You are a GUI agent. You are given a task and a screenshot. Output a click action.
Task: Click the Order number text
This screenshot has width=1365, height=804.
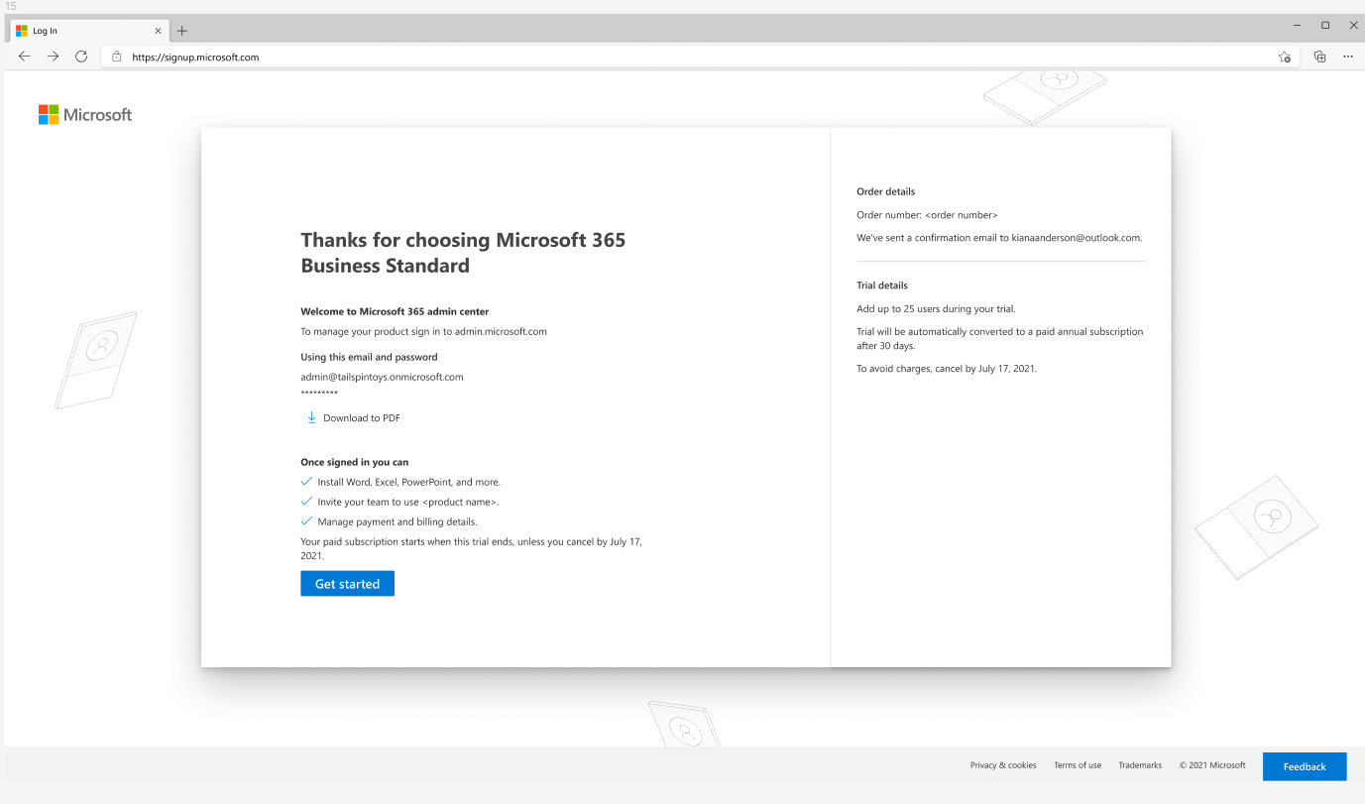[927, 215]
